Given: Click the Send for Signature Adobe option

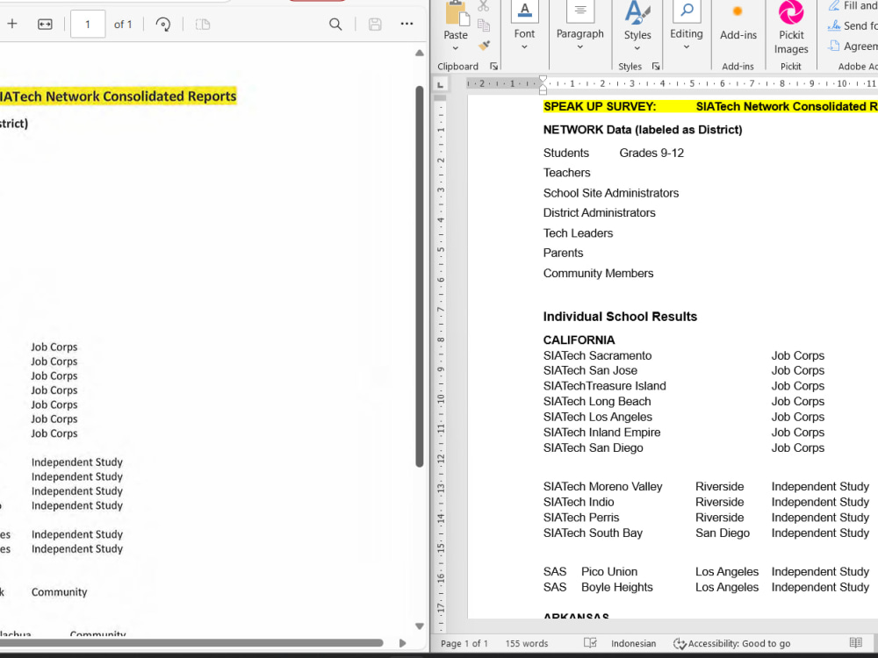Looking at the screenshot, I should click(x=853, y=25).
